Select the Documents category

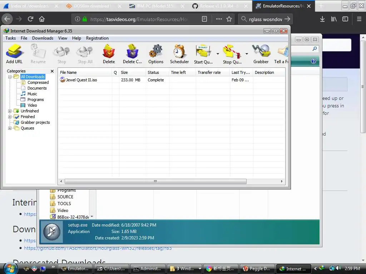click(37, 88)
